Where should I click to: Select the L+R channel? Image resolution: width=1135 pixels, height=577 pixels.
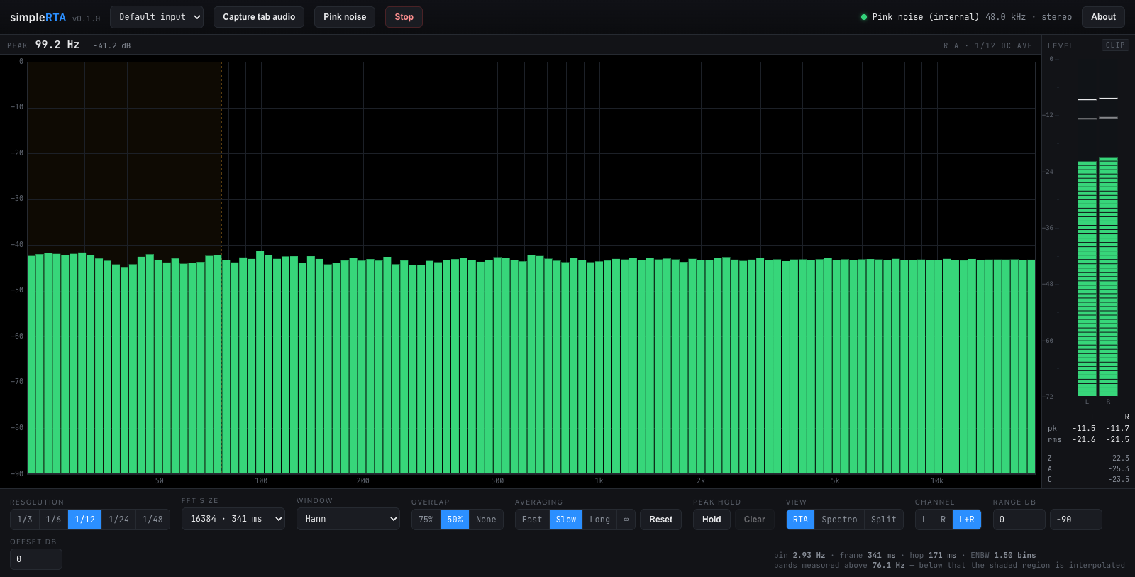(967, 520)
